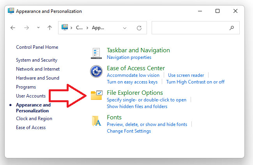
Task: Go up one level with the up arrow
Action: [x=50, y=28]
